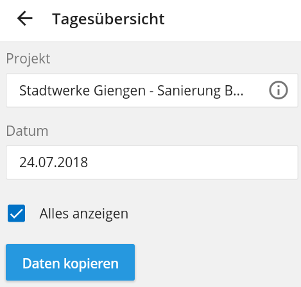Copy data with the blue button

point(70,262)
